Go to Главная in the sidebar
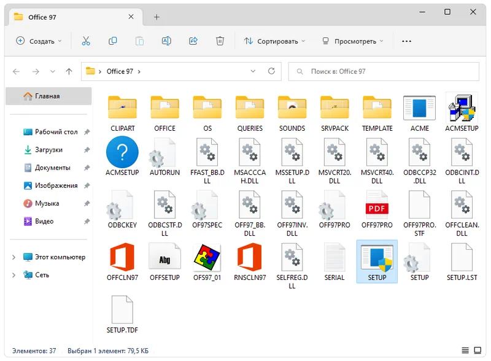The height and width of the screenshot is (361, 491). (x=49, y=96)
